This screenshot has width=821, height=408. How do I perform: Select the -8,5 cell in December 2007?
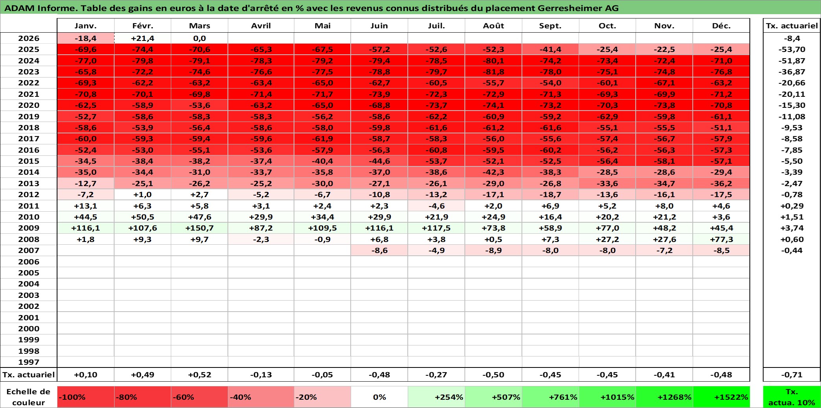tap(721, 250)
